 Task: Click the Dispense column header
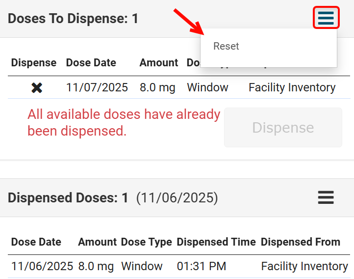click(x=34, y=63)
